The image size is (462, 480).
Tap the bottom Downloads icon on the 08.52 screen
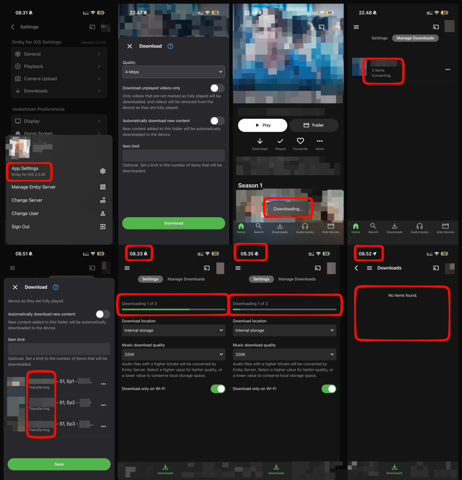pos(394,469)
